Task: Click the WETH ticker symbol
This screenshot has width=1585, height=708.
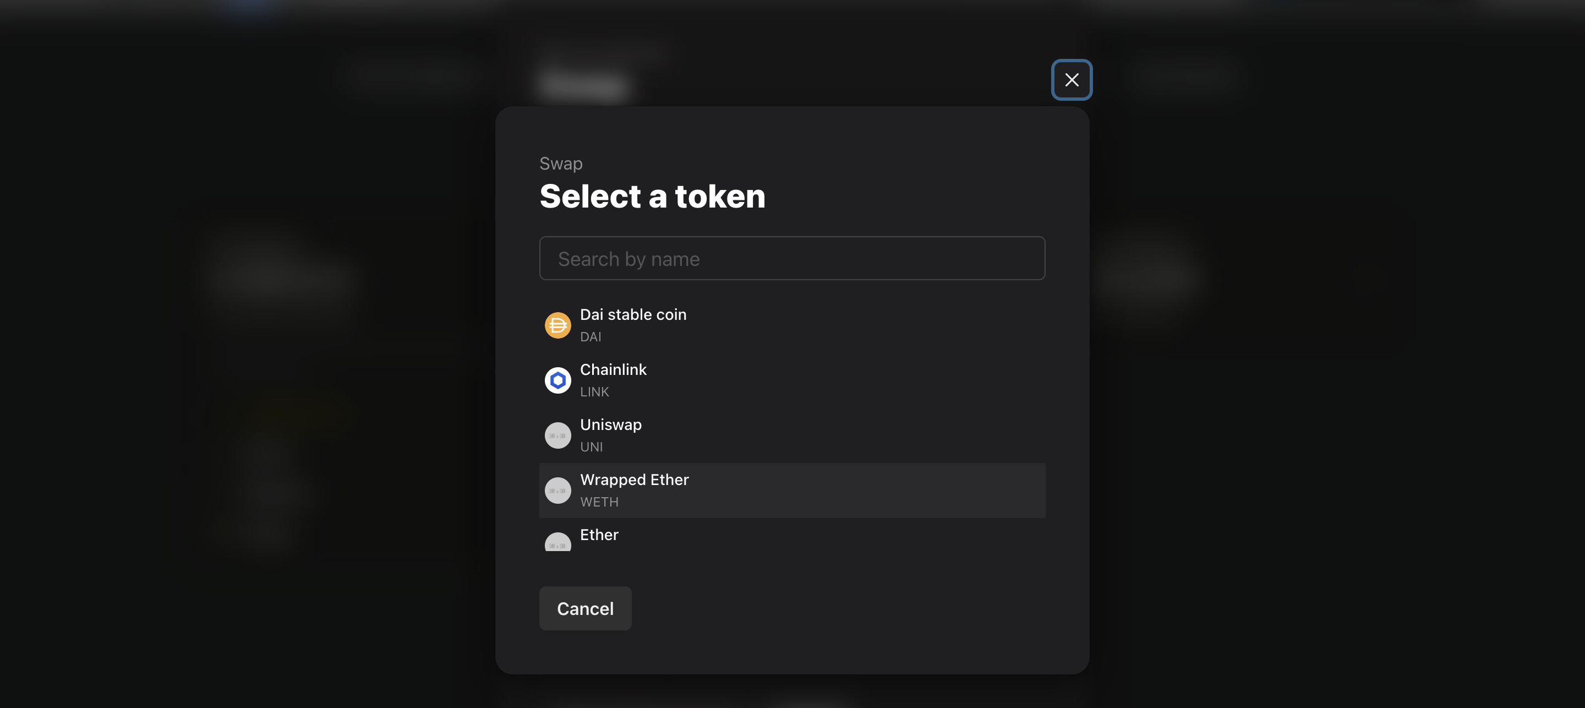Action: (x=599, y=502)
